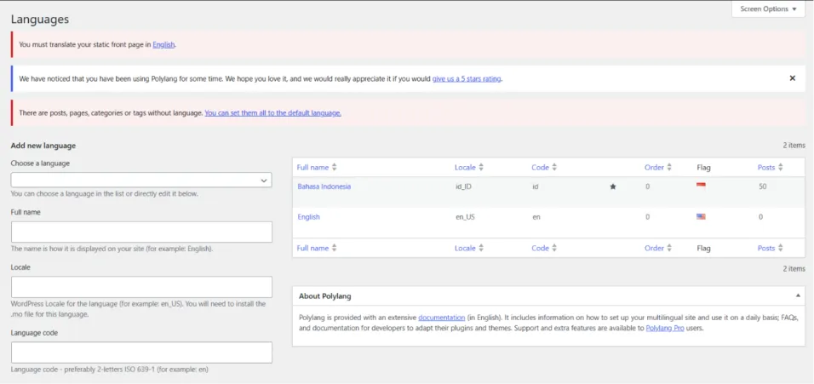The width and height of the screenshot is (814, 384).
Task: Click the en_US locale cell
Action: (465, 217)
